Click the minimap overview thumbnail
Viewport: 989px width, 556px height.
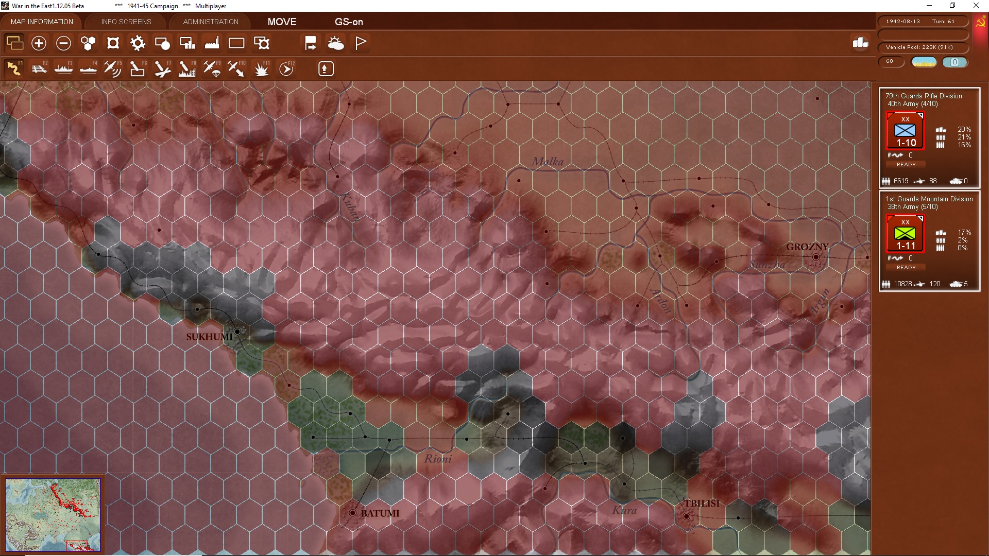53,514
